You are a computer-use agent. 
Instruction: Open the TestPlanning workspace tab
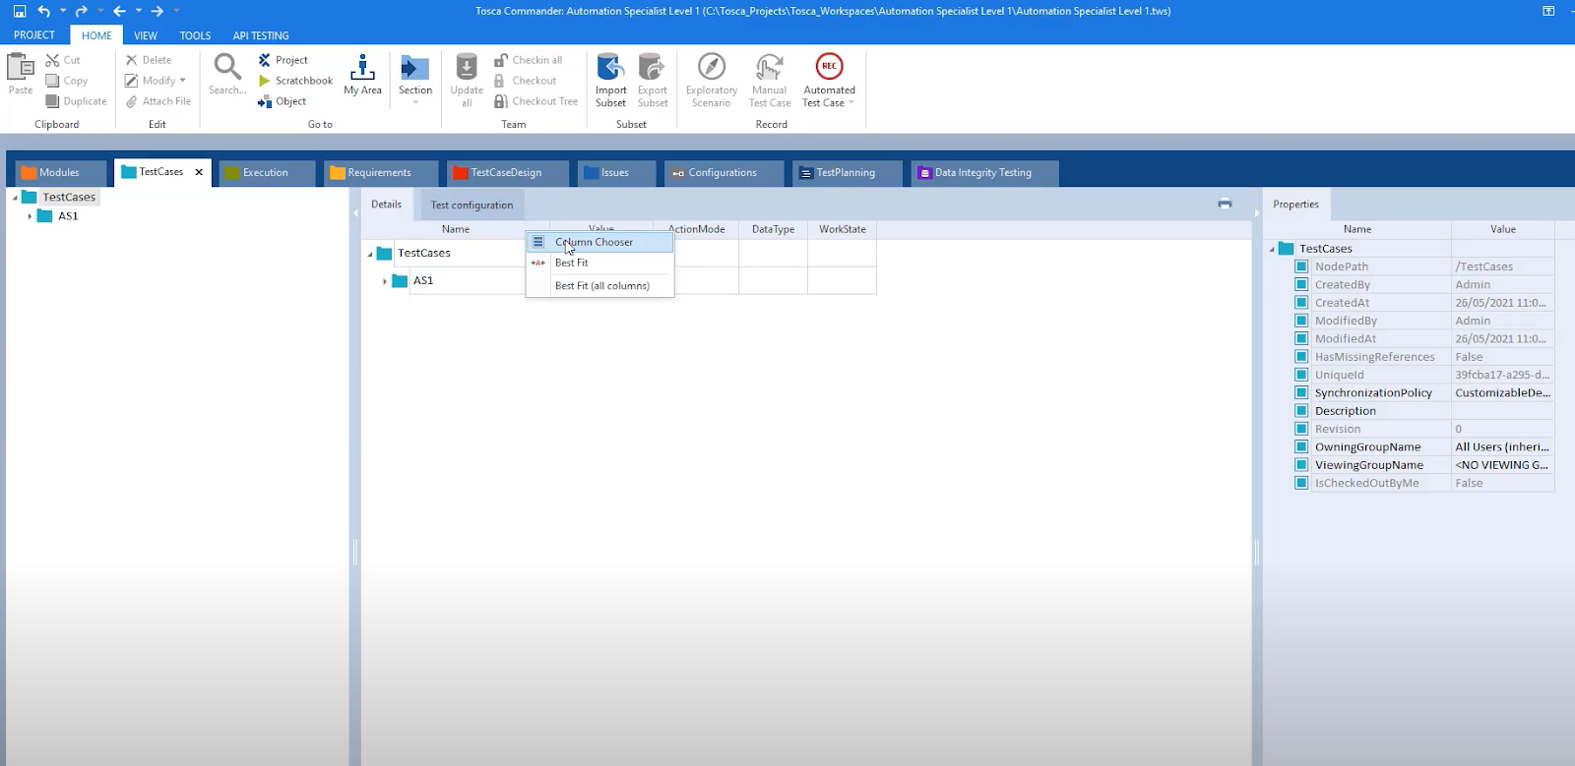(847, 173)
